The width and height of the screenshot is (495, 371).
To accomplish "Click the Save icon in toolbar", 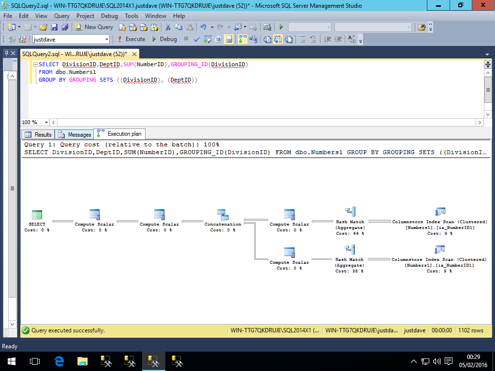I will [x=54, y=27].
